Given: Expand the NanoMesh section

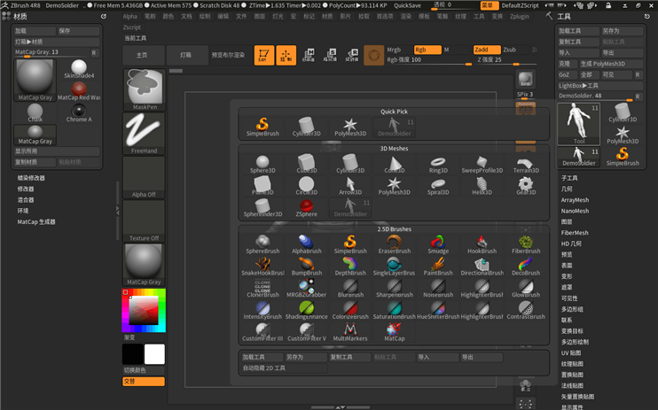Looking at the screenshot, I should coord(575,211).
